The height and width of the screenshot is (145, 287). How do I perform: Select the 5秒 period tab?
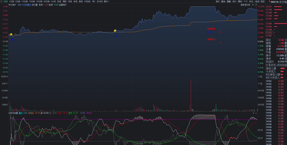tap(94, 1)
